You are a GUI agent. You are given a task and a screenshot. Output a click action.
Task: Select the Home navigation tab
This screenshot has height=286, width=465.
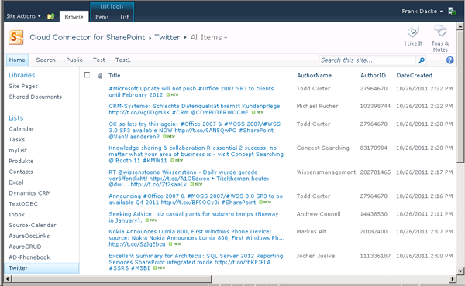[17, 60]
